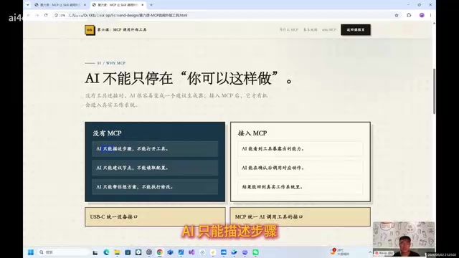This screenshot has height=258, width=459.
Task: Click the second row in the 接入 MCP card
Action: coord(300,168)
